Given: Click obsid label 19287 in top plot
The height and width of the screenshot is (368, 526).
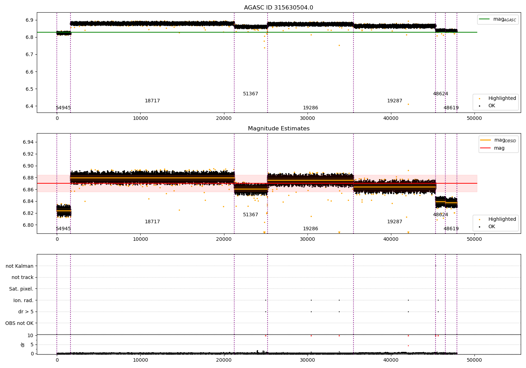Looking at the screenshot, I should click(394, 101).
